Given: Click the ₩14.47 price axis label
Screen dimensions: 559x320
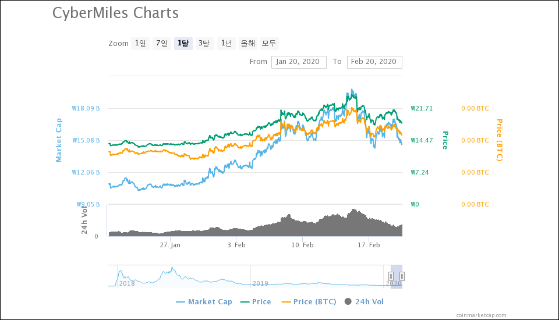Looking at the screenshot, I should (x=422, y=140).
